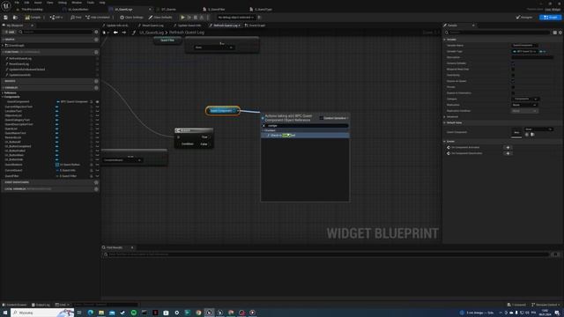Select the QuestComponent variable row

coord(50,102)
